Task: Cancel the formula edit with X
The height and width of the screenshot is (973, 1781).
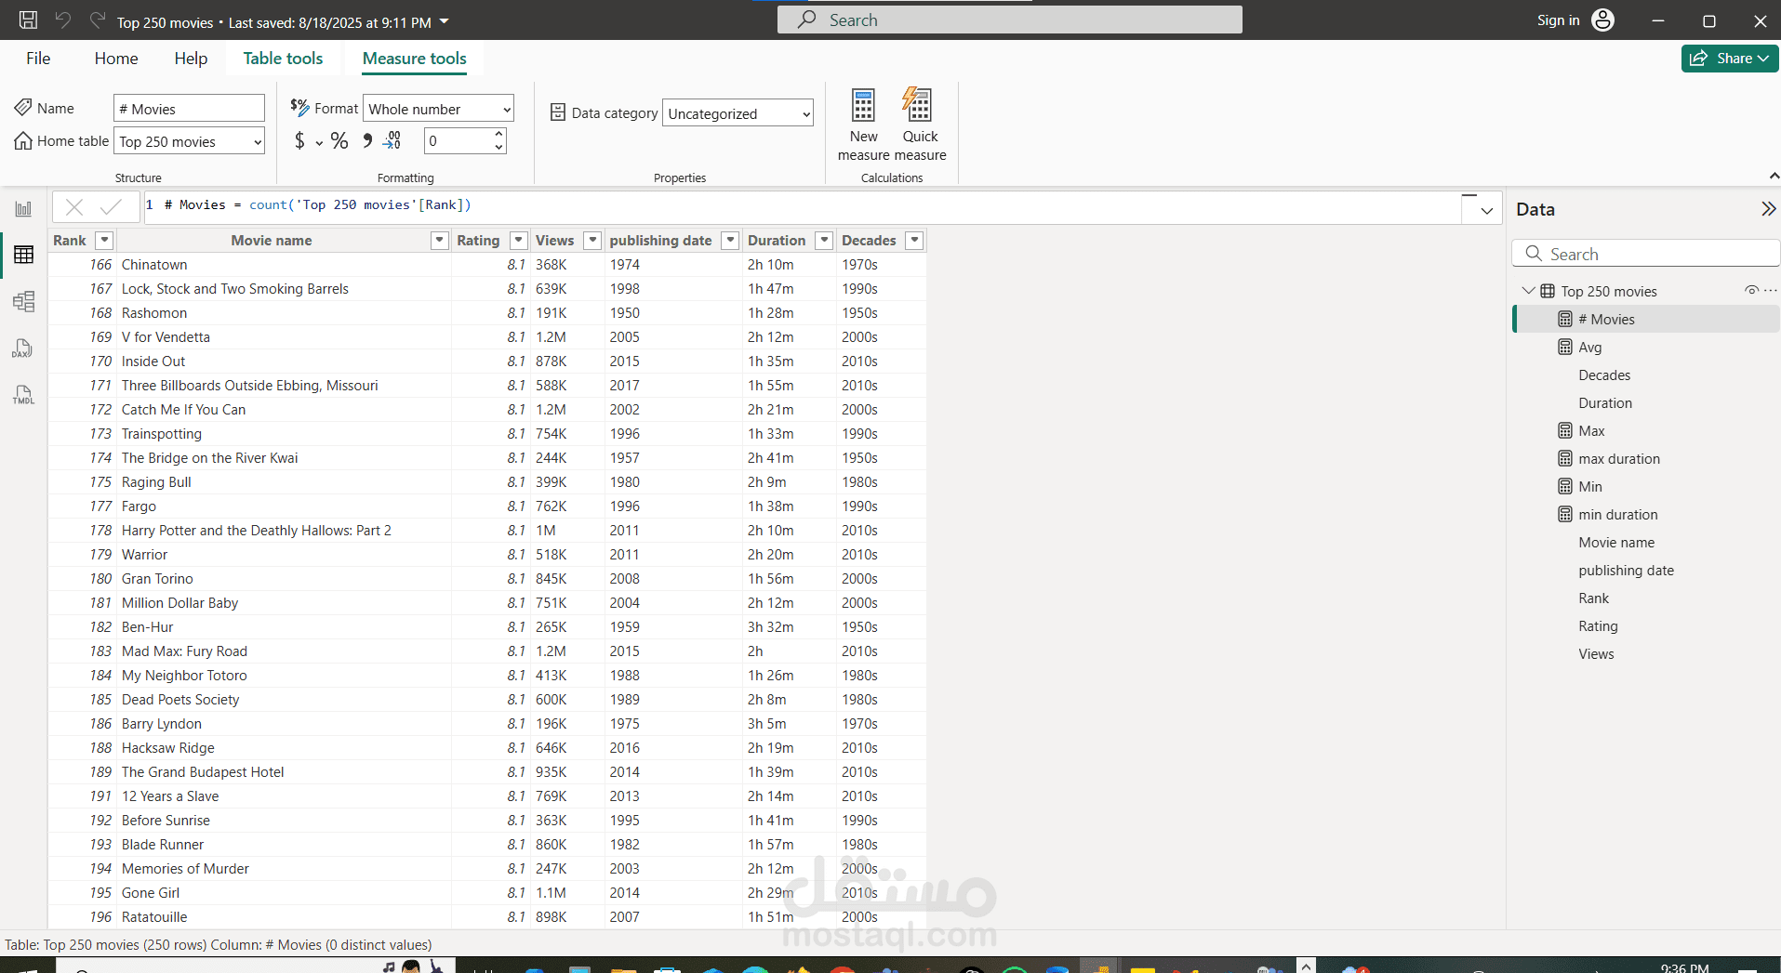Action: click(x=75, y=207)
